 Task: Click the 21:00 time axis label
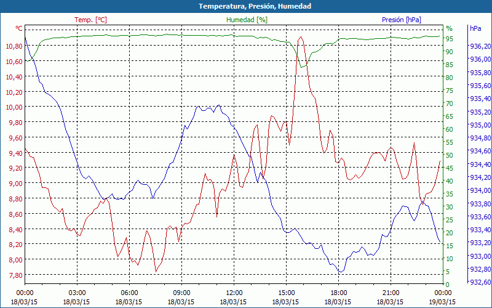(391, 293)
